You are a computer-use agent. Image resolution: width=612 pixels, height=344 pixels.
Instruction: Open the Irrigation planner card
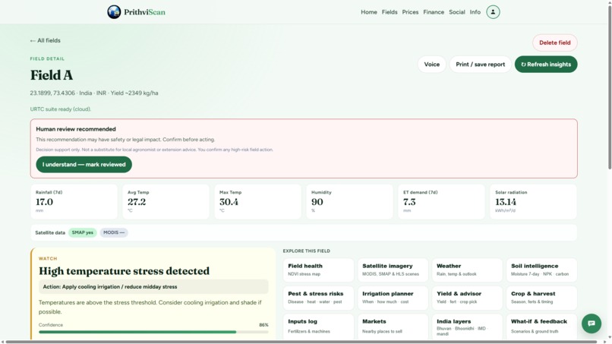393,298
